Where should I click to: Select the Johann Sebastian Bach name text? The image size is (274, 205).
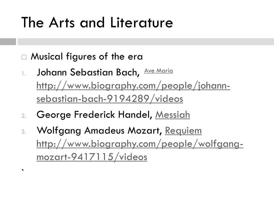tap(88, 72)
